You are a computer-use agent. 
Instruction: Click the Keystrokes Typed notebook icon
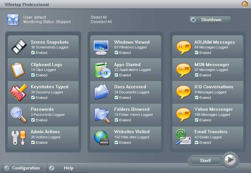(x=19, y=92)
